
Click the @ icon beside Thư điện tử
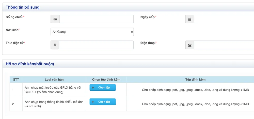point(55,45)
